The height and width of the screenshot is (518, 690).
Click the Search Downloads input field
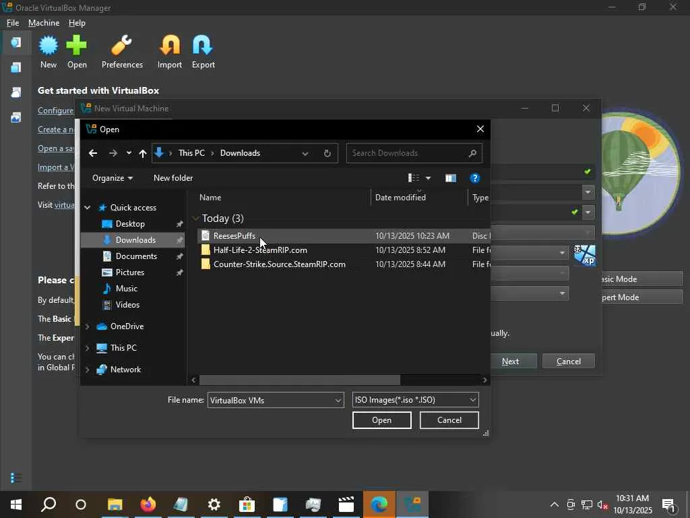[407, 153]
